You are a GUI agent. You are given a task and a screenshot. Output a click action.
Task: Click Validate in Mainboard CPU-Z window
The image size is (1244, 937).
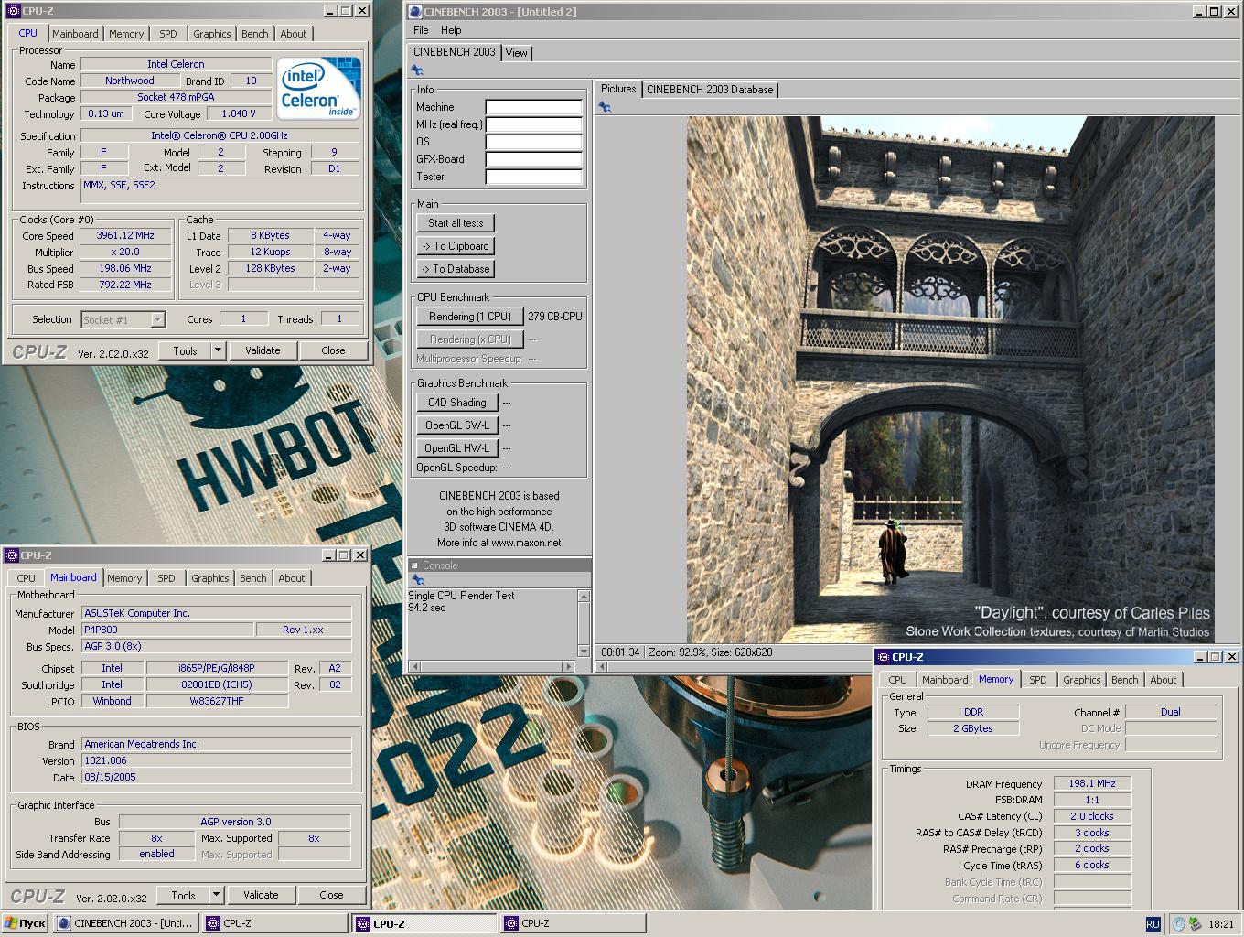(x=261, y=895)
